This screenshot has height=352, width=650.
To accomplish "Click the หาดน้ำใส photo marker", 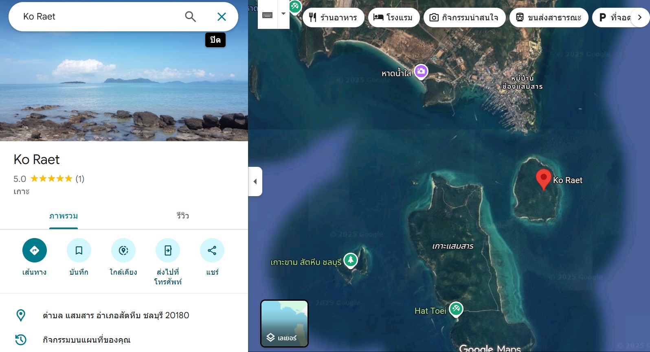I will click(421, 72).
